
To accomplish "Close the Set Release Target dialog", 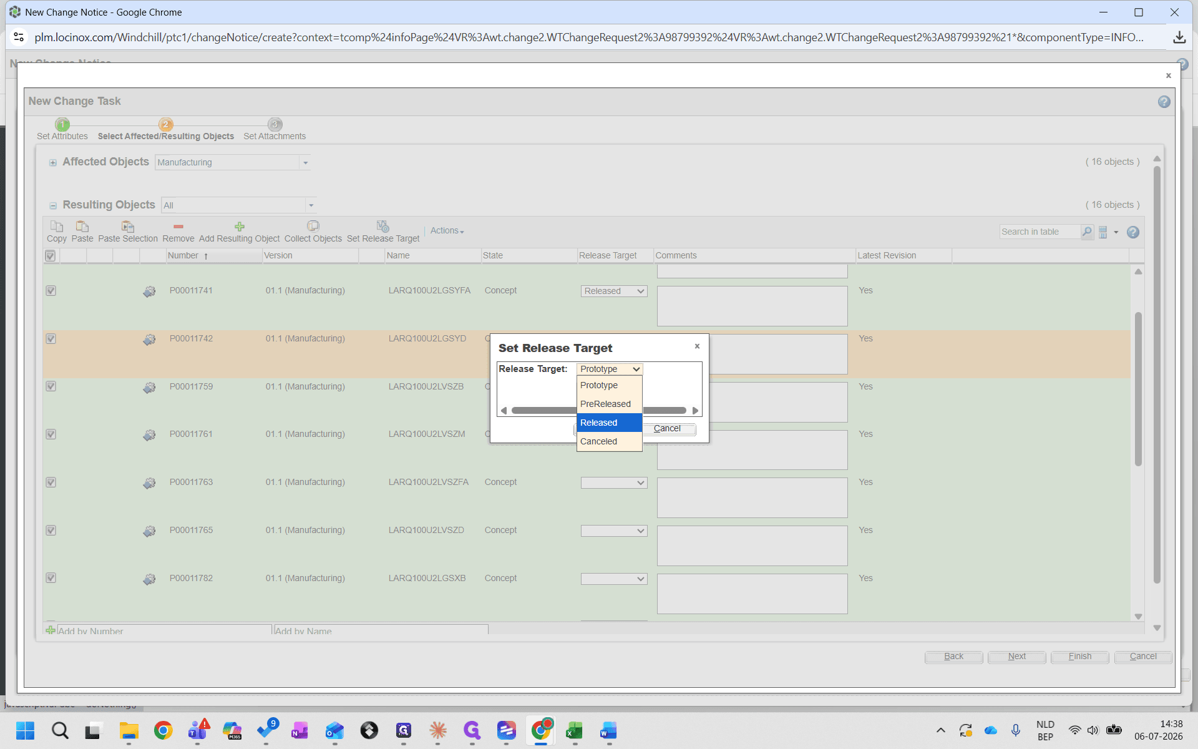I will [697, 346].
